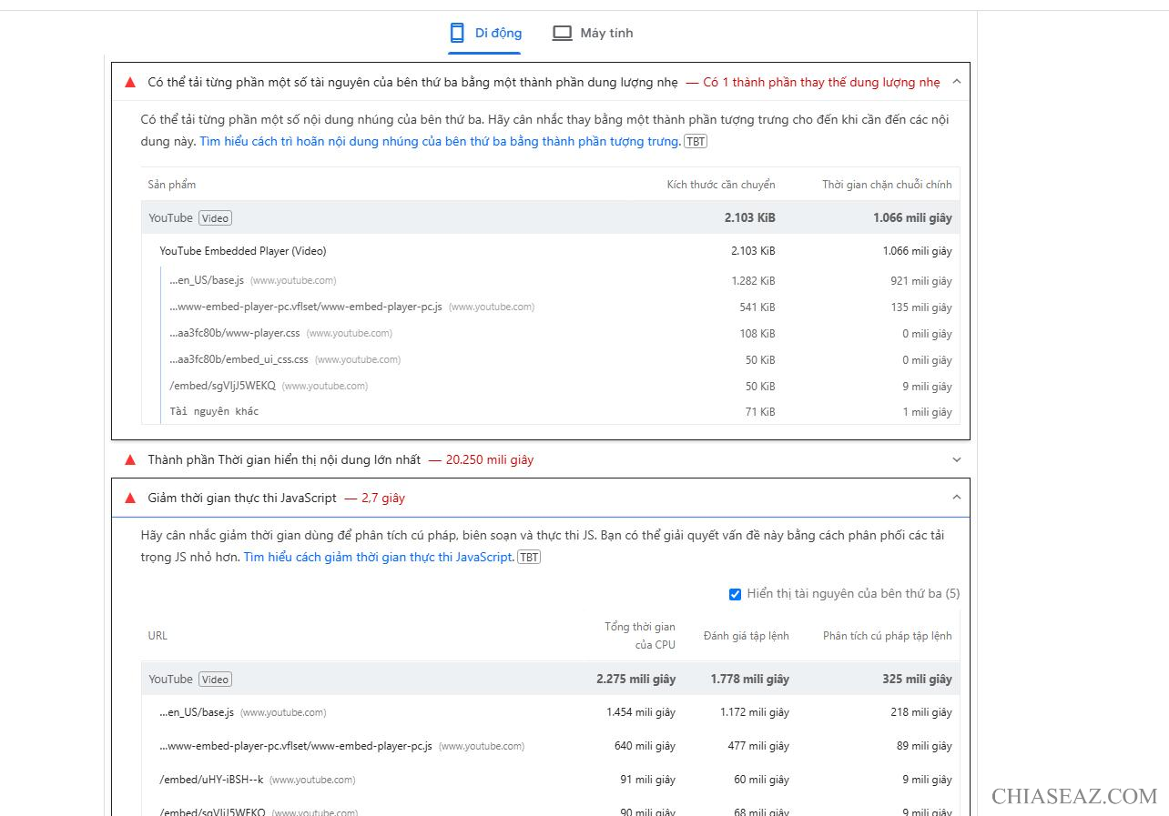Click www-embed-player-pc.js in JavaScript execution table
This screenshot has width=1169, height=816.
point(296,747)
